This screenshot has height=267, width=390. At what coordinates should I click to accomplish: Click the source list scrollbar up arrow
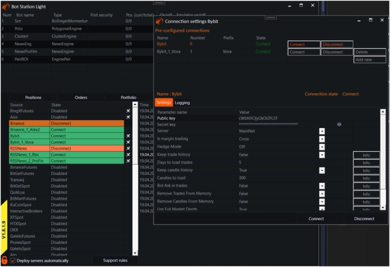pyautogui.click(x=135, y=104)
